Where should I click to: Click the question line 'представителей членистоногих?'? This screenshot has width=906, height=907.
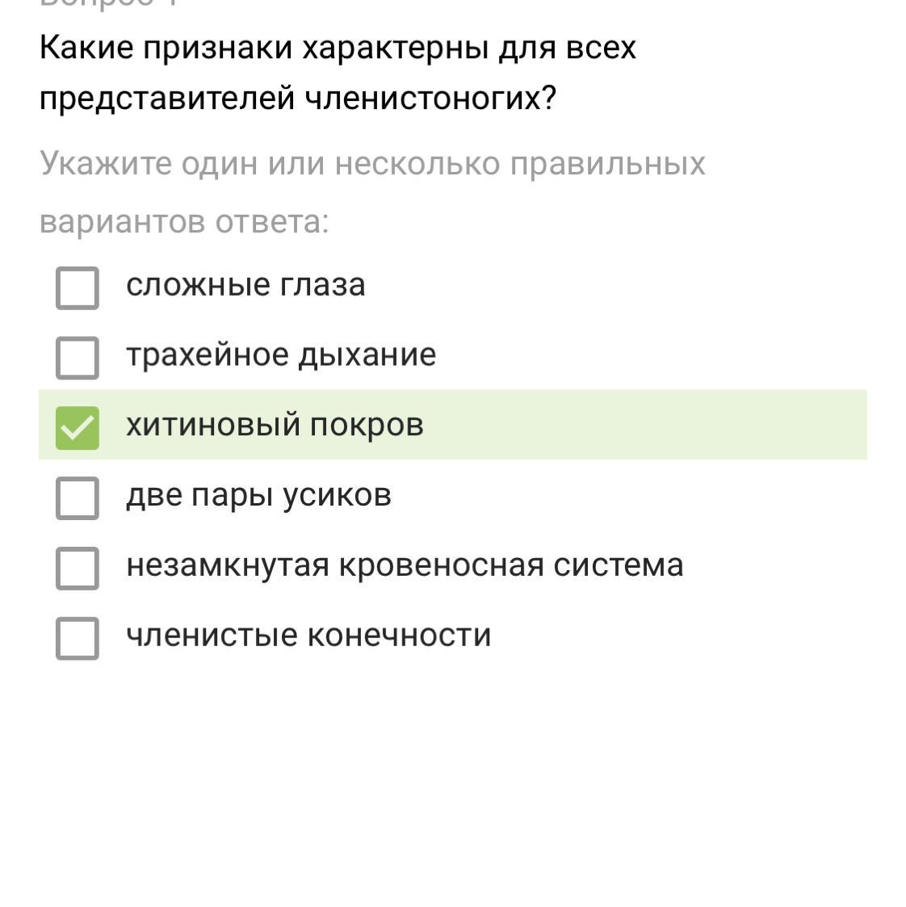(x=298, y=98)
